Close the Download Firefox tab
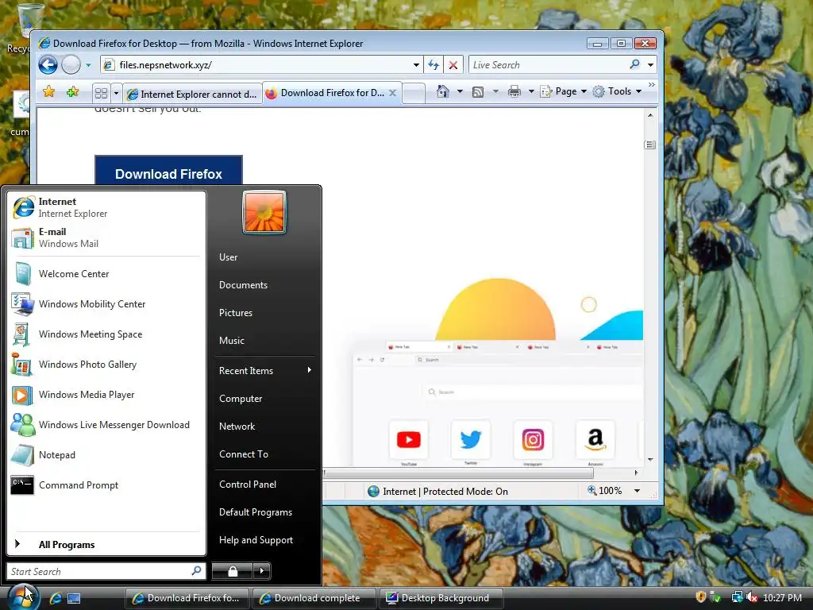This screenshot has width=813, height=610. [392, 93]
